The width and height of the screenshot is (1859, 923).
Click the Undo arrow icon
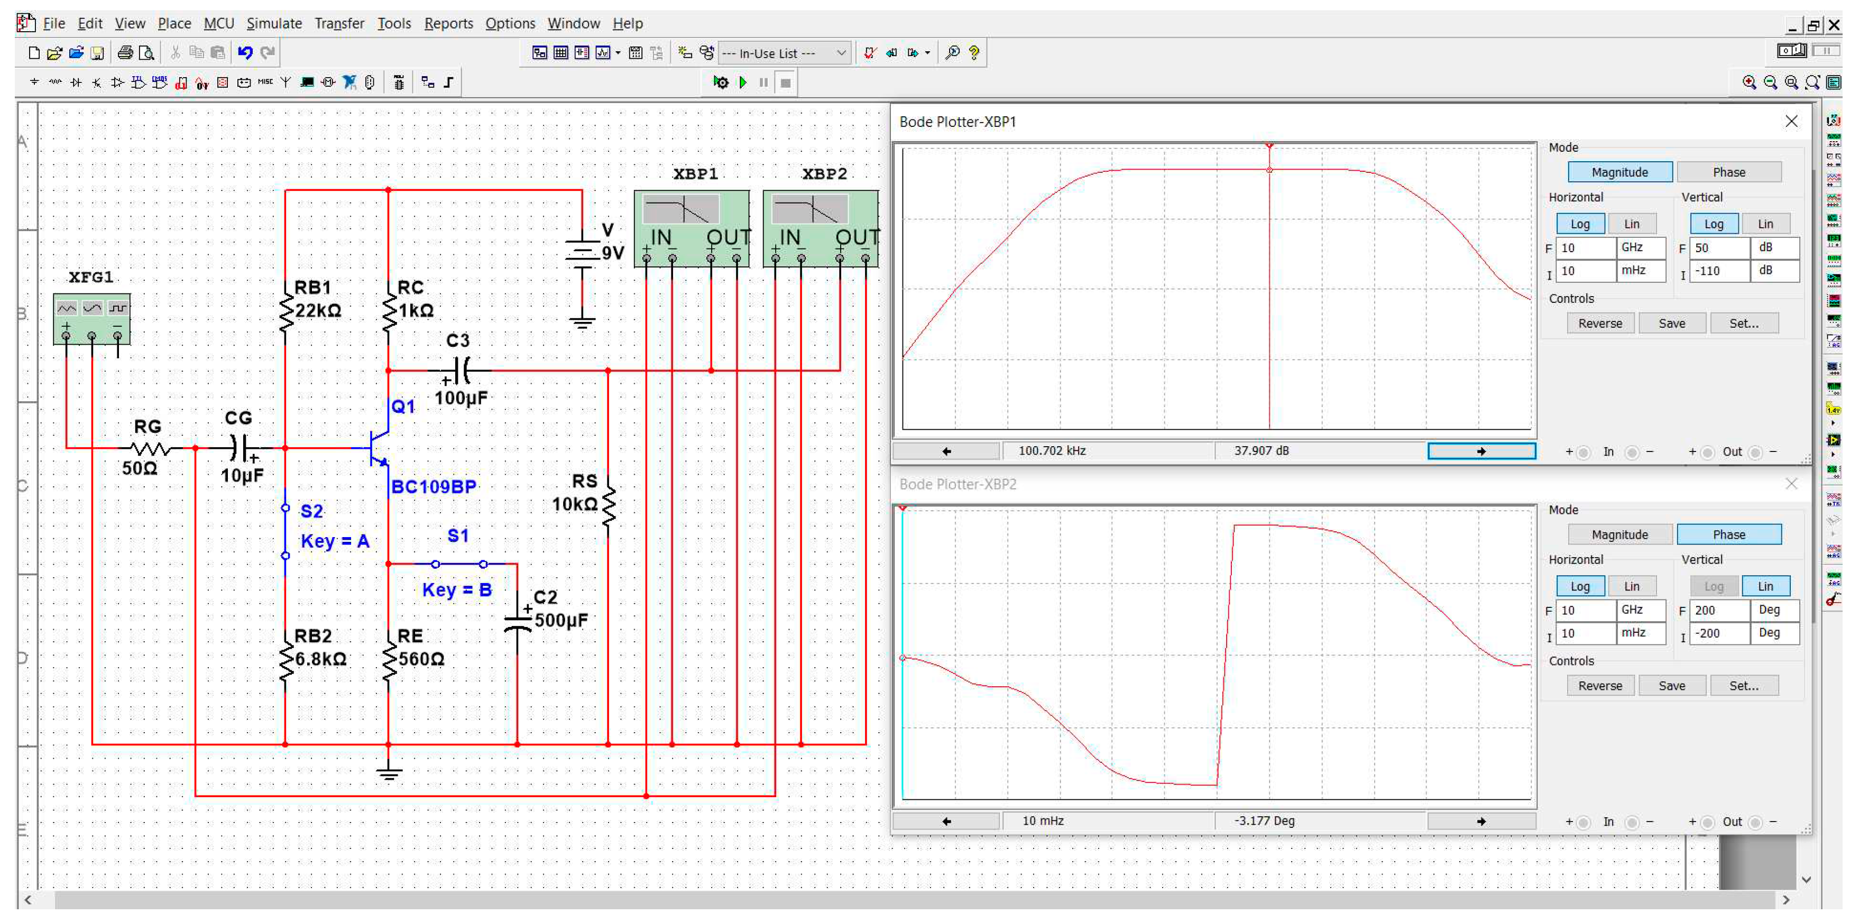245,53
